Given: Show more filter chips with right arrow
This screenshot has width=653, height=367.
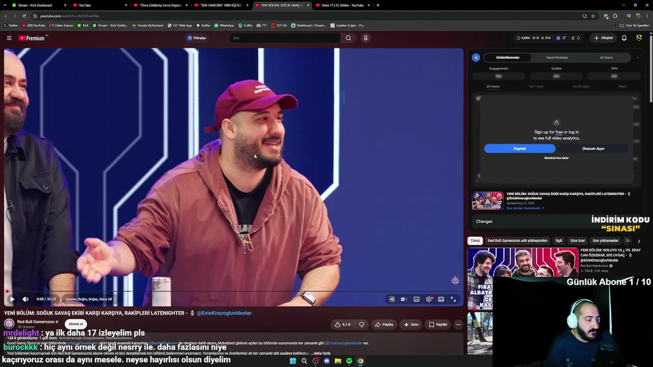Looking at the screenshot, I should pyautogui.click(x=639, y=241).
